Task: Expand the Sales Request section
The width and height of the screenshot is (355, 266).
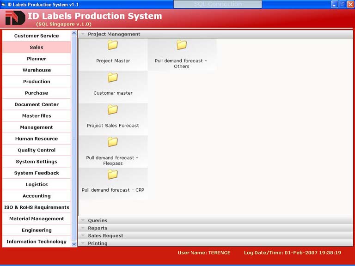Action: (105, 236)
